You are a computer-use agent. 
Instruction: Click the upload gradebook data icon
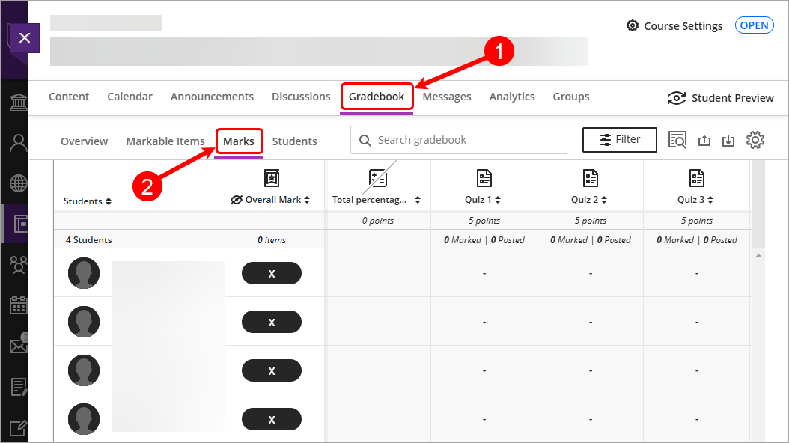coord(704,139)
